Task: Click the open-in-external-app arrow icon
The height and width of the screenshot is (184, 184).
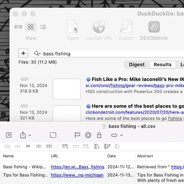Action: tap(8, 135)
